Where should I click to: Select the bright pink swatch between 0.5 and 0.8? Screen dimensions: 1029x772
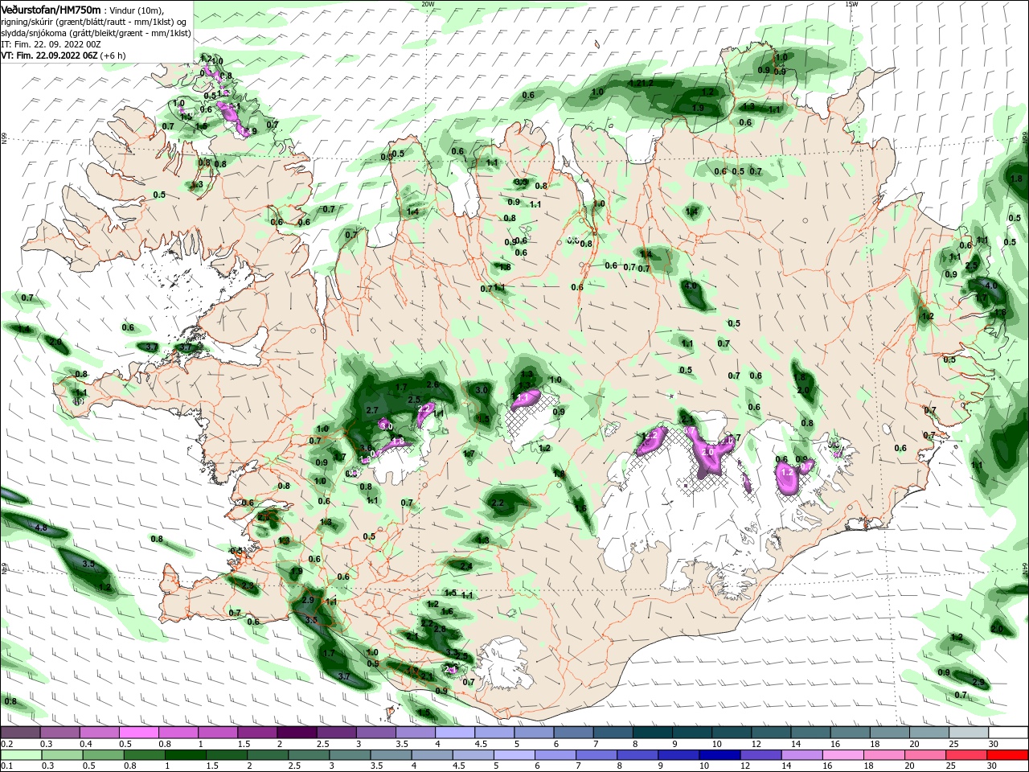pyautogui.click(x=138, y=733)
